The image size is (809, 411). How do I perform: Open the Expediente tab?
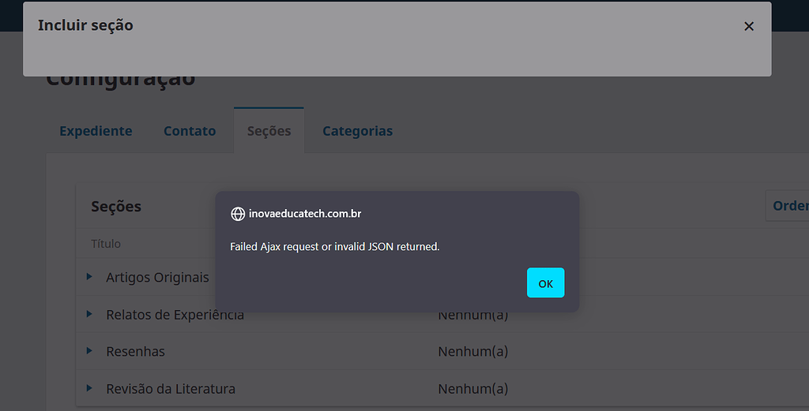coord(96,131)
